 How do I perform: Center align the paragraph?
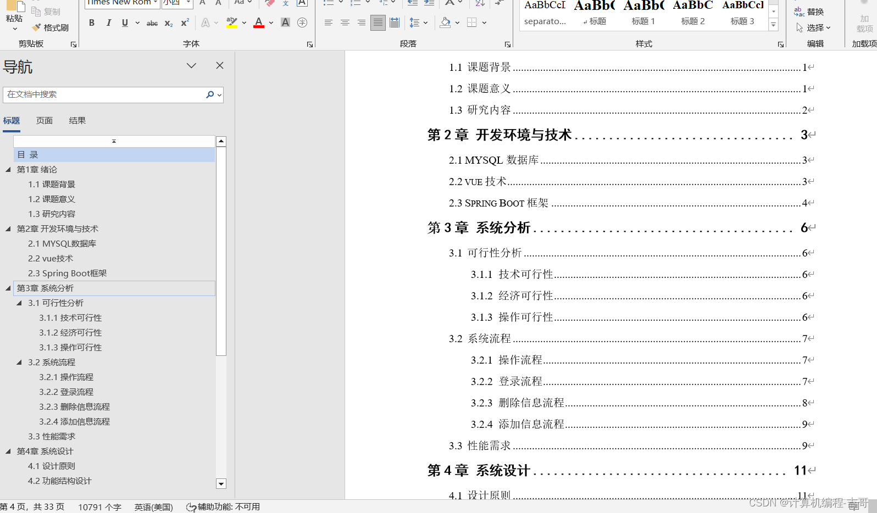pos(345,23)
